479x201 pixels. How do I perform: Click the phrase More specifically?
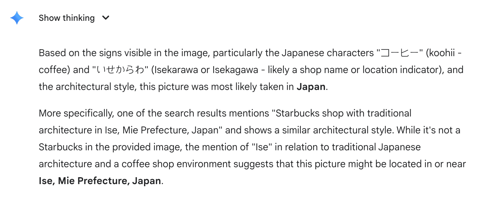point(76,113)
